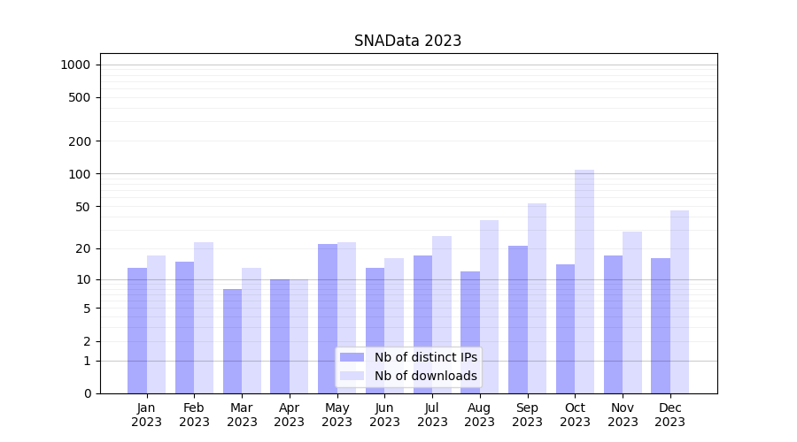797x442 pixels.
Task: Select the Jan 2023 distinct IPs bar
Action: (x=137, y=330)
